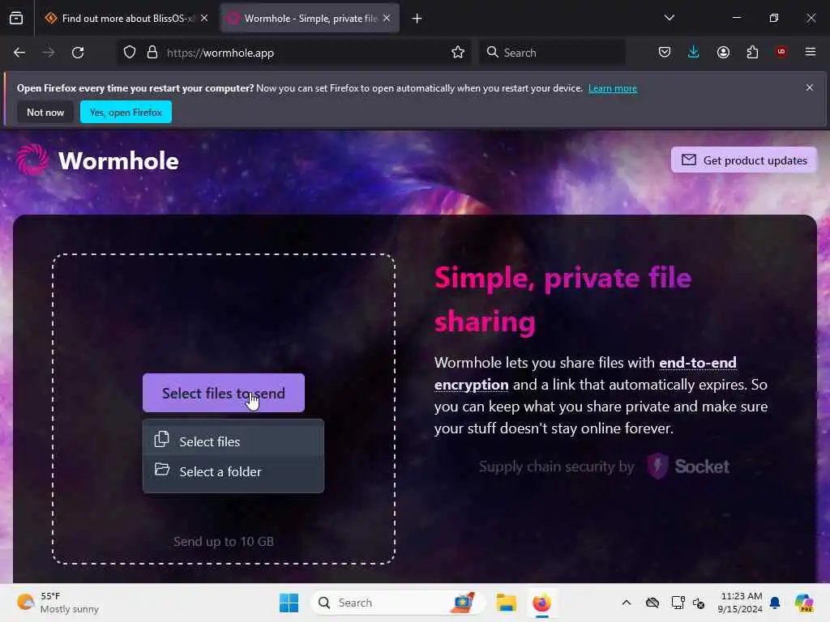830x622 pixels.
Task: Launch Copilot preview from taskbar
Action: pyautogui.click(x=803, y=603)
